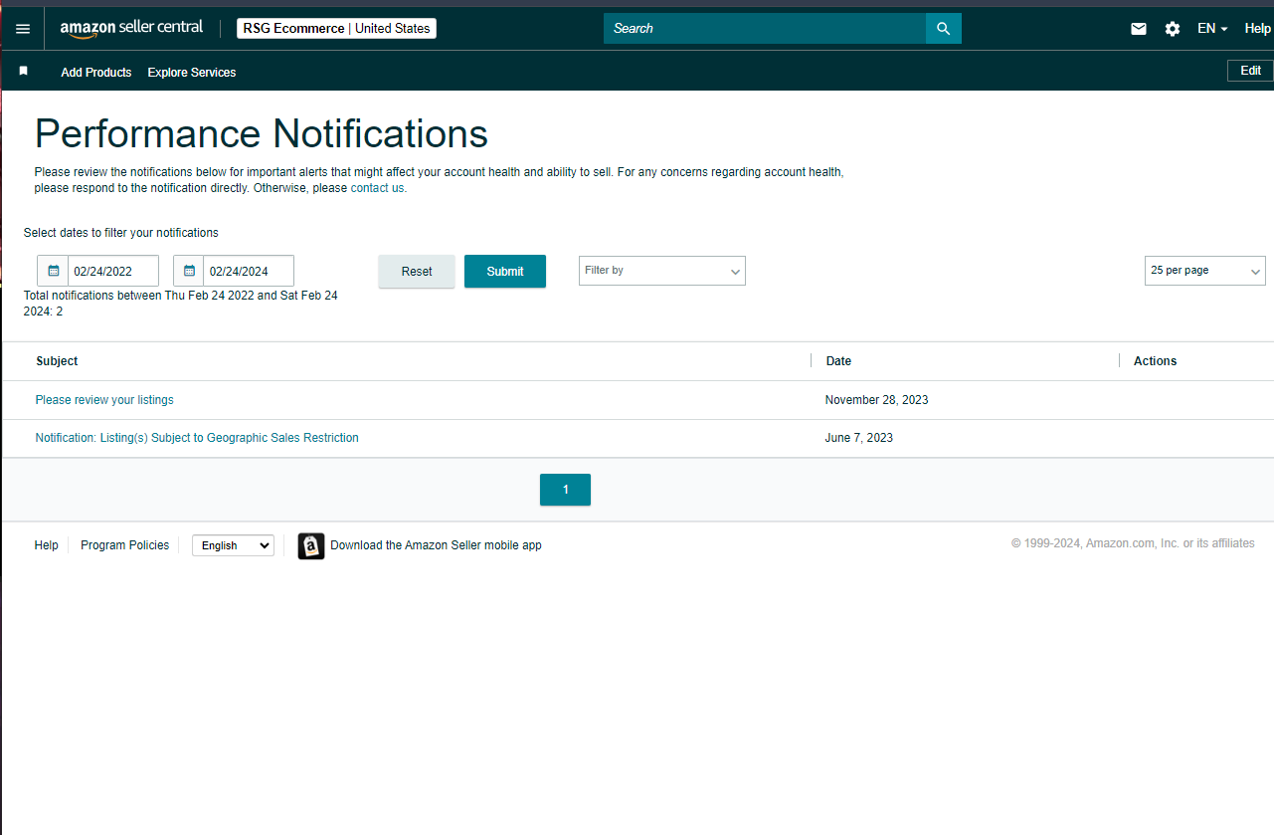Open Please review your listings notification
The width and height of the screenshot is (1274, 835).
pos(104,400)
